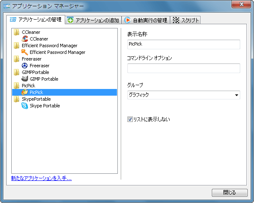
Task: Select the Efficient Password Manager folder row
Action: point(50,46)
